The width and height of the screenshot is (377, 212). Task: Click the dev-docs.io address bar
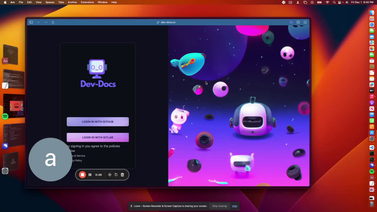[168, 22]
